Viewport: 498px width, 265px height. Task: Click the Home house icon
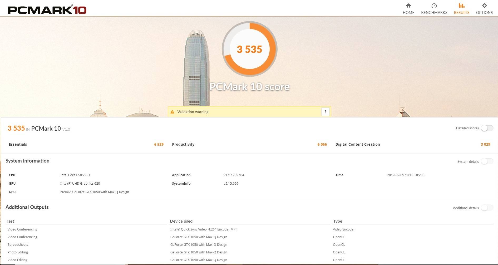point(408,6)
